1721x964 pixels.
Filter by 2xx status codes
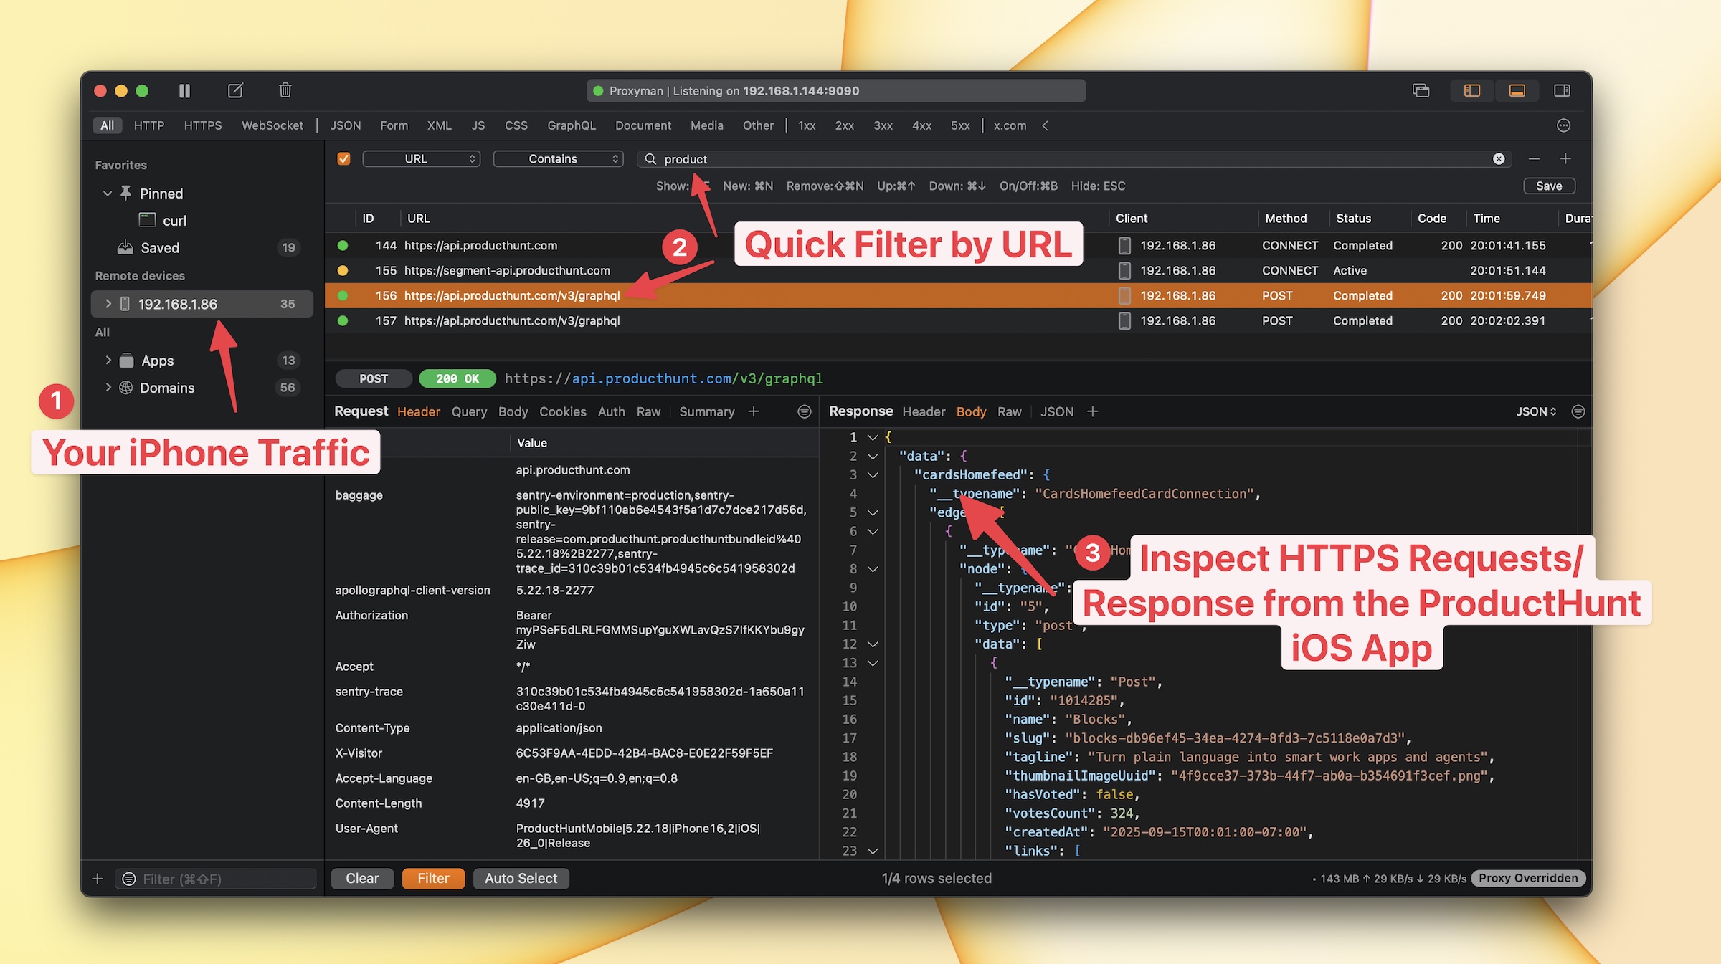tap(844, 125)
